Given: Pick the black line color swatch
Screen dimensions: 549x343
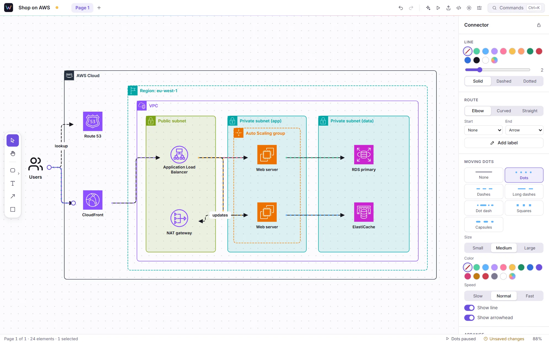Looking at the screenshot, I should pyautogui.click(x=477, y=60).
